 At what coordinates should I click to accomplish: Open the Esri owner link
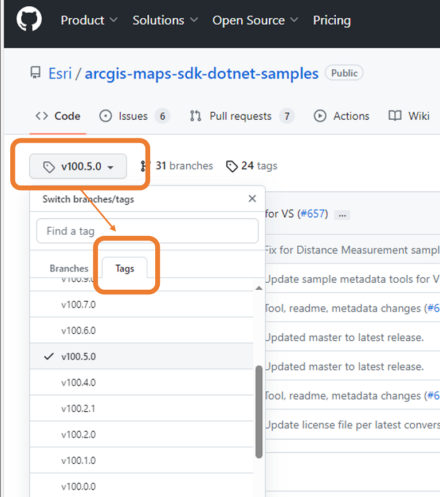pos(60,73)
